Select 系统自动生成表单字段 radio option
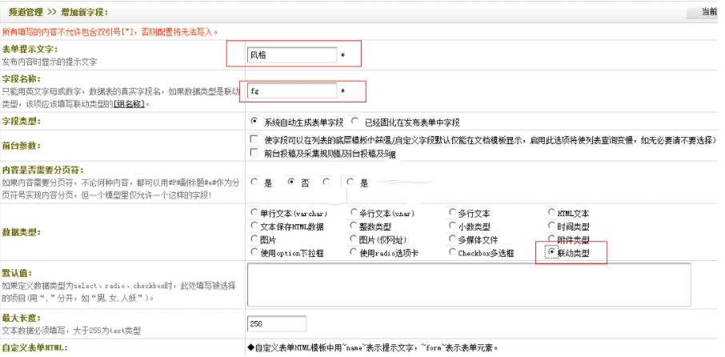Viewport: 725px width, 357px height. 254,122
